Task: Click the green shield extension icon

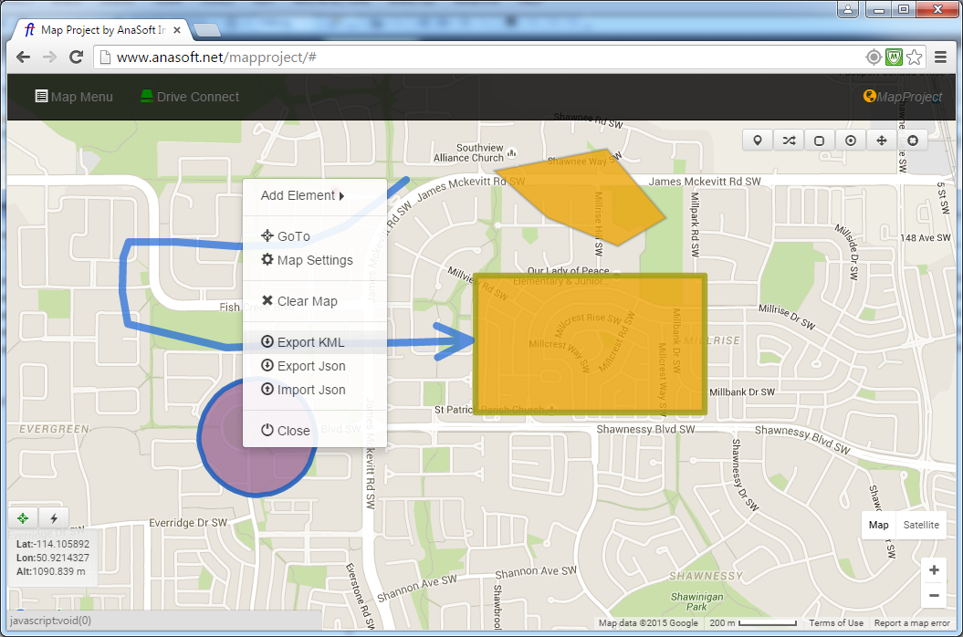Action: pyautogui.click(x=894, y=57)
